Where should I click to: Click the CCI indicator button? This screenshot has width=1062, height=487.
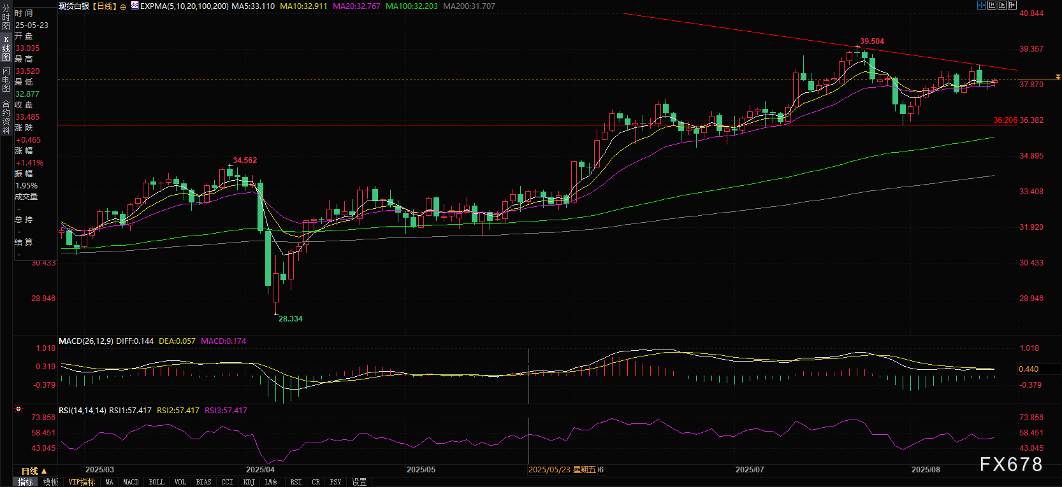(227, 482)
